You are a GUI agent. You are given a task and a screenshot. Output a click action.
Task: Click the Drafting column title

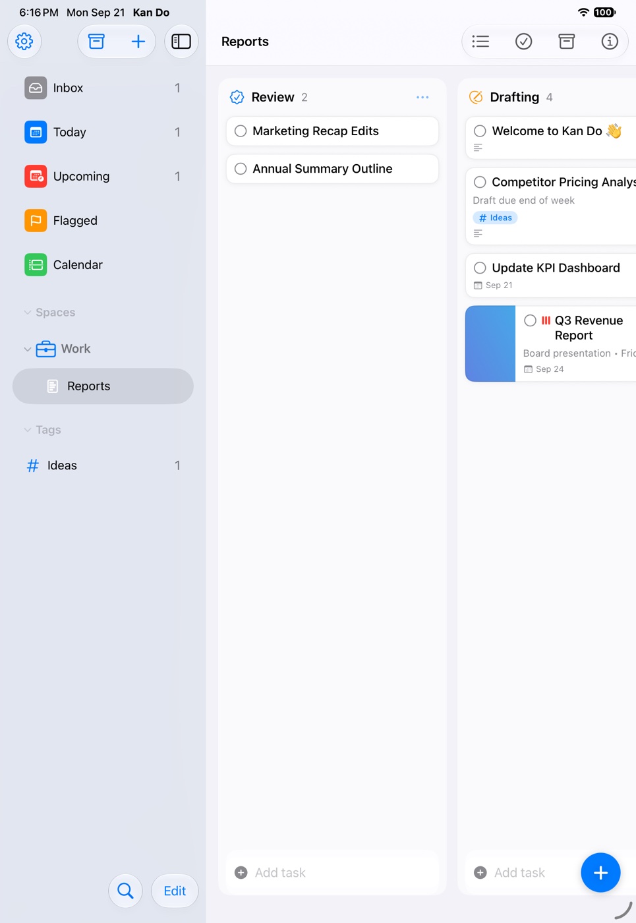tap(515, 98)
